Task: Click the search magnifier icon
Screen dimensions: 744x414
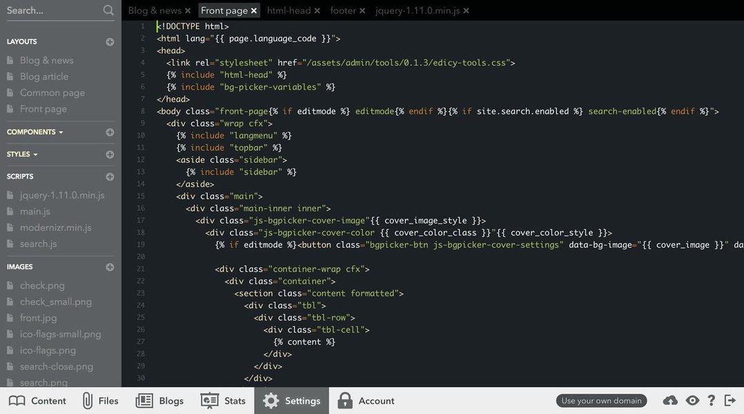Action: [108, 10]
